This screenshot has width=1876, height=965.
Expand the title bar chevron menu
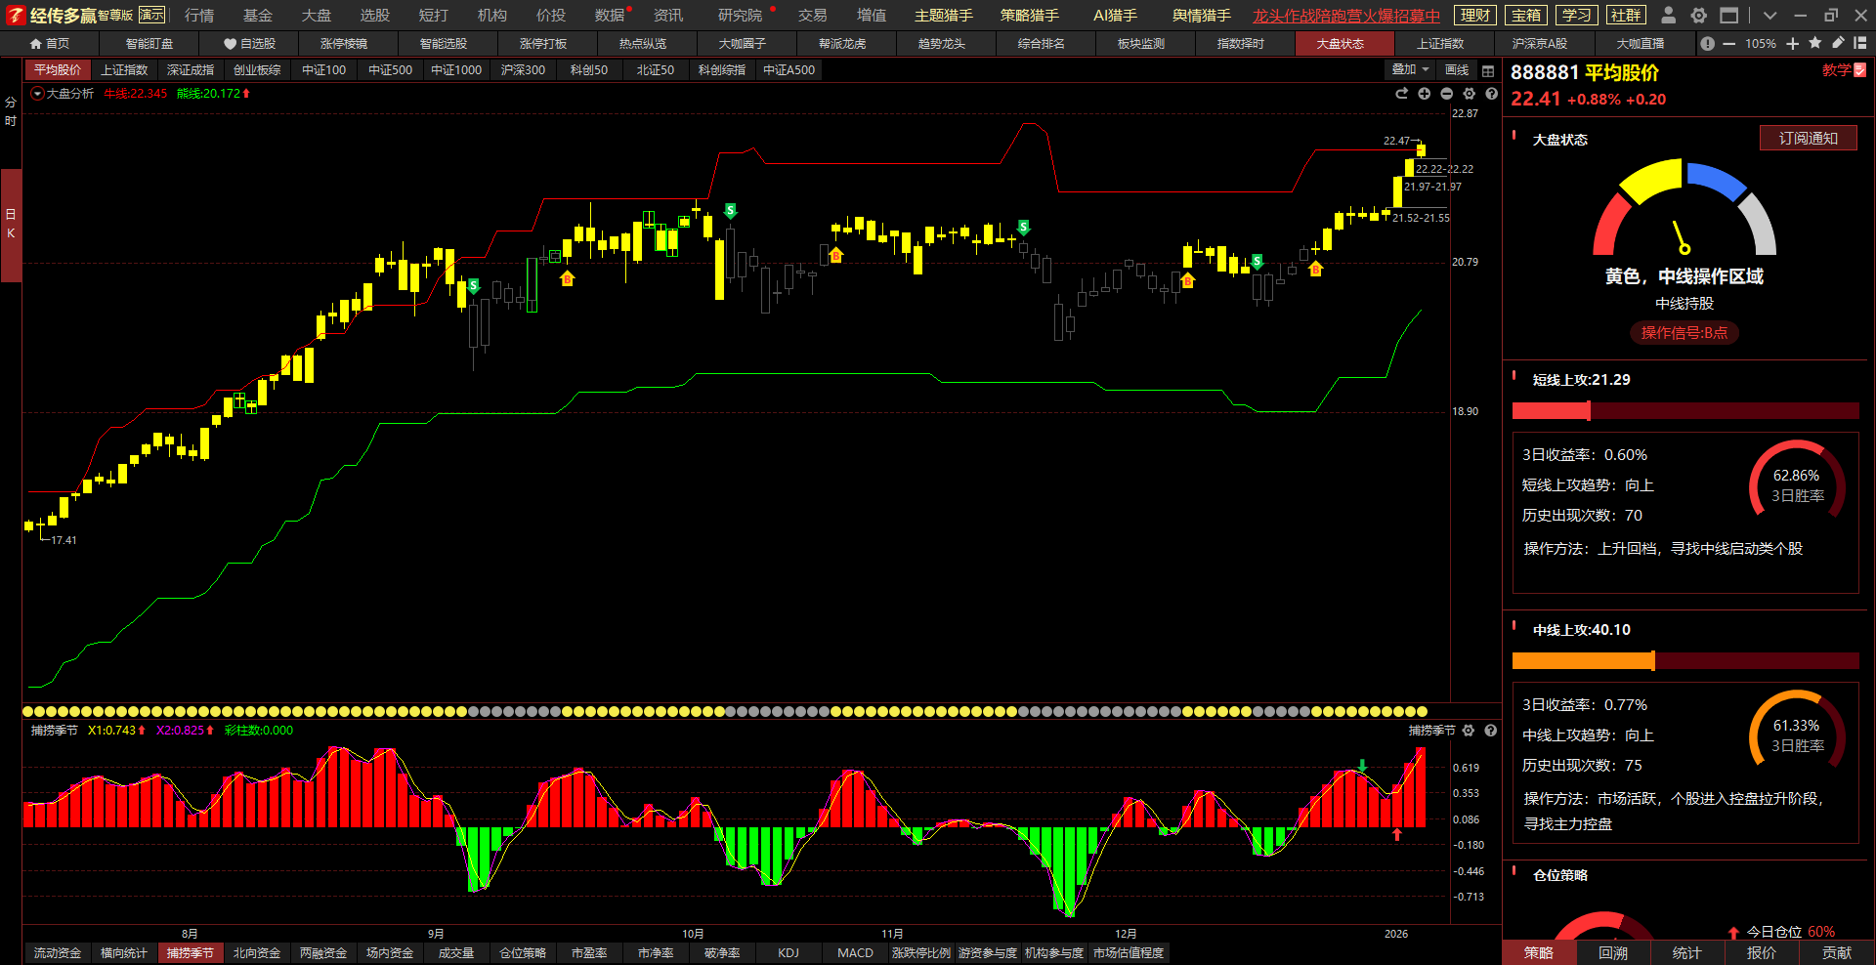point(1769,16)
